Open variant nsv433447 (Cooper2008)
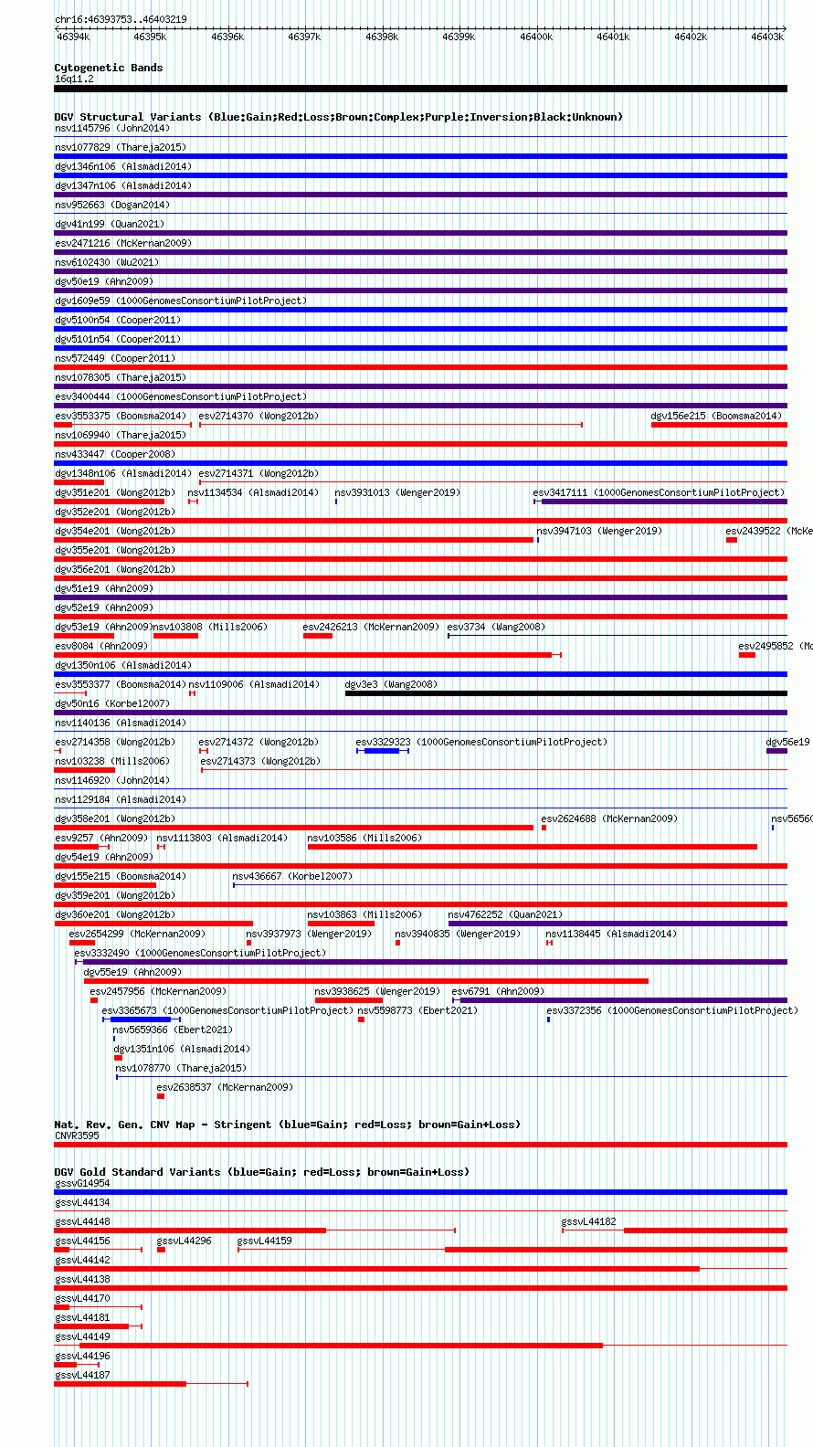 (115, 454)
